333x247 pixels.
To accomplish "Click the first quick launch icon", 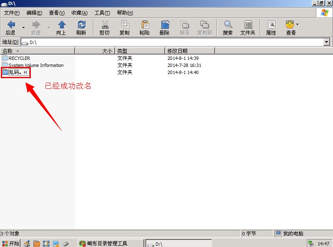I will pyautogui.click(x=27, y=244).
